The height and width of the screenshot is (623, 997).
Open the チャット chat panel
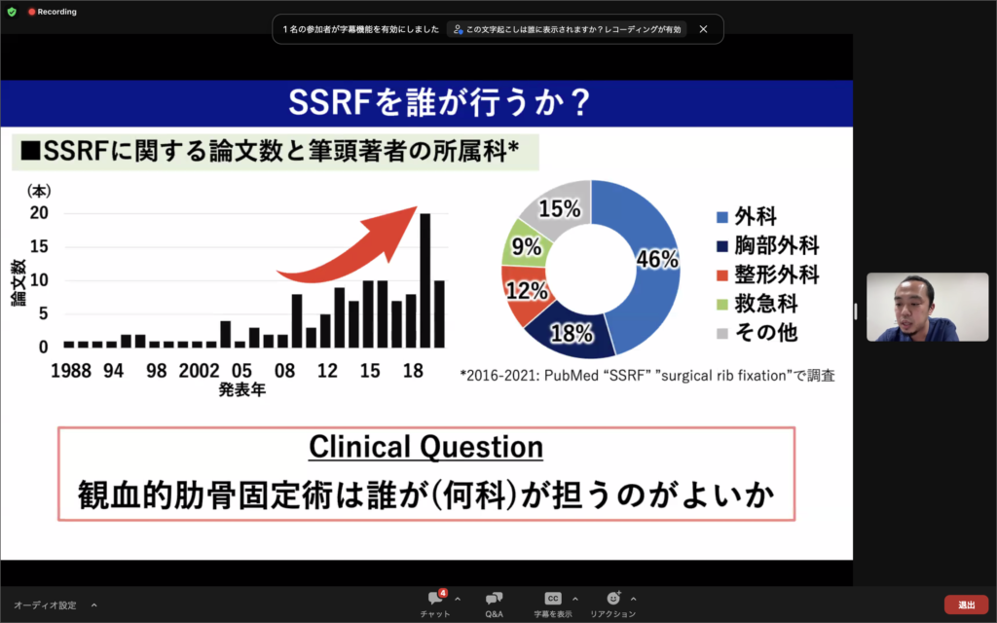(x=435, y=604)
